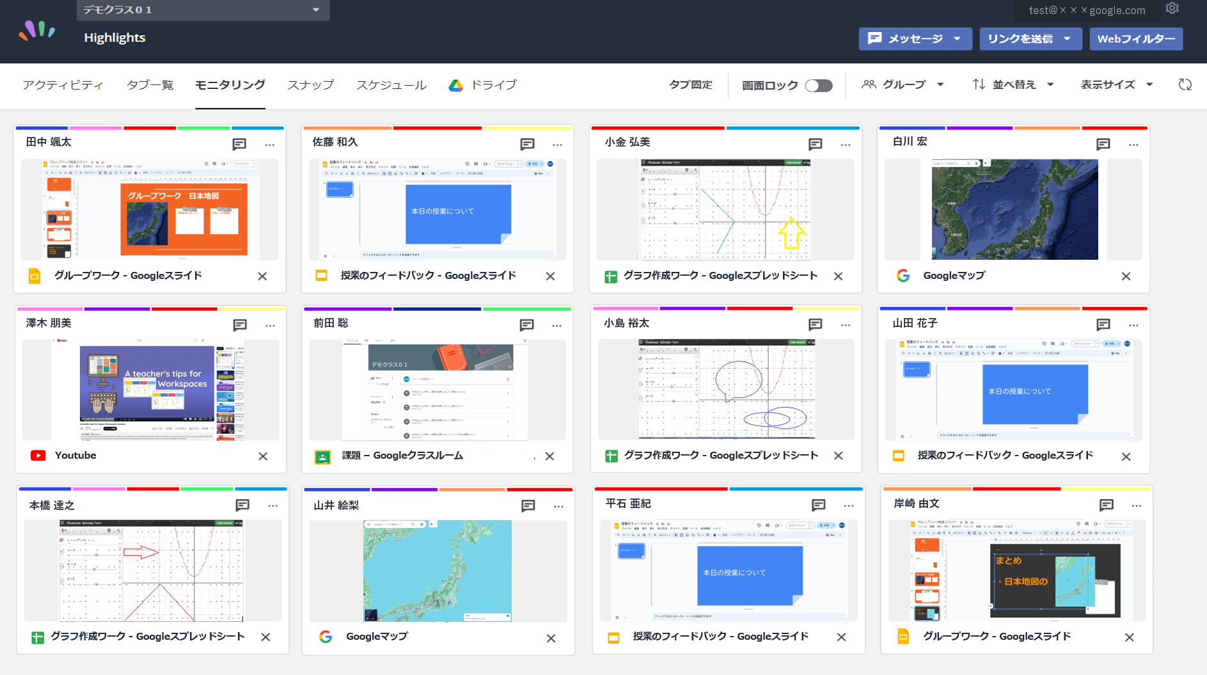The image size is (1207, 675).
Task: Open more options for 佐藤 和久
Action: click(x=557, y=145)
